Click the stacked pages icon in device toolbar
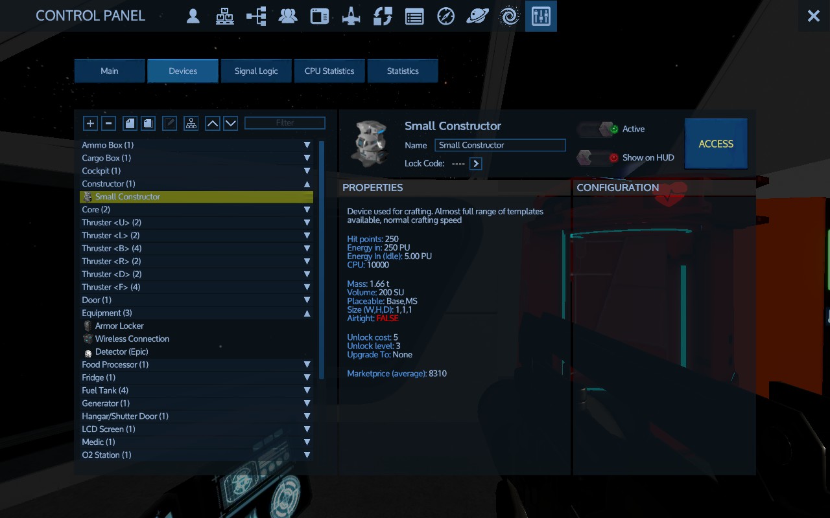This screenshot has width=830, height=518. click(x=148, y=123)
